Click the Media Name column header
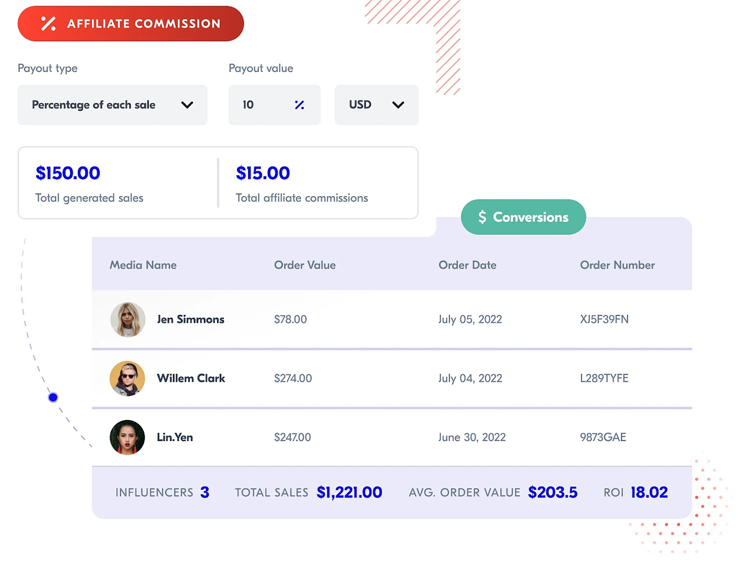 [143, 265]
